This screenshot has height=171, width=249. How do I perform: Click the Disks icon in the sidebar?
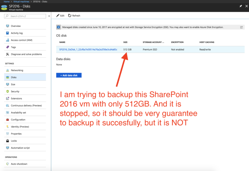click(7, 77)
